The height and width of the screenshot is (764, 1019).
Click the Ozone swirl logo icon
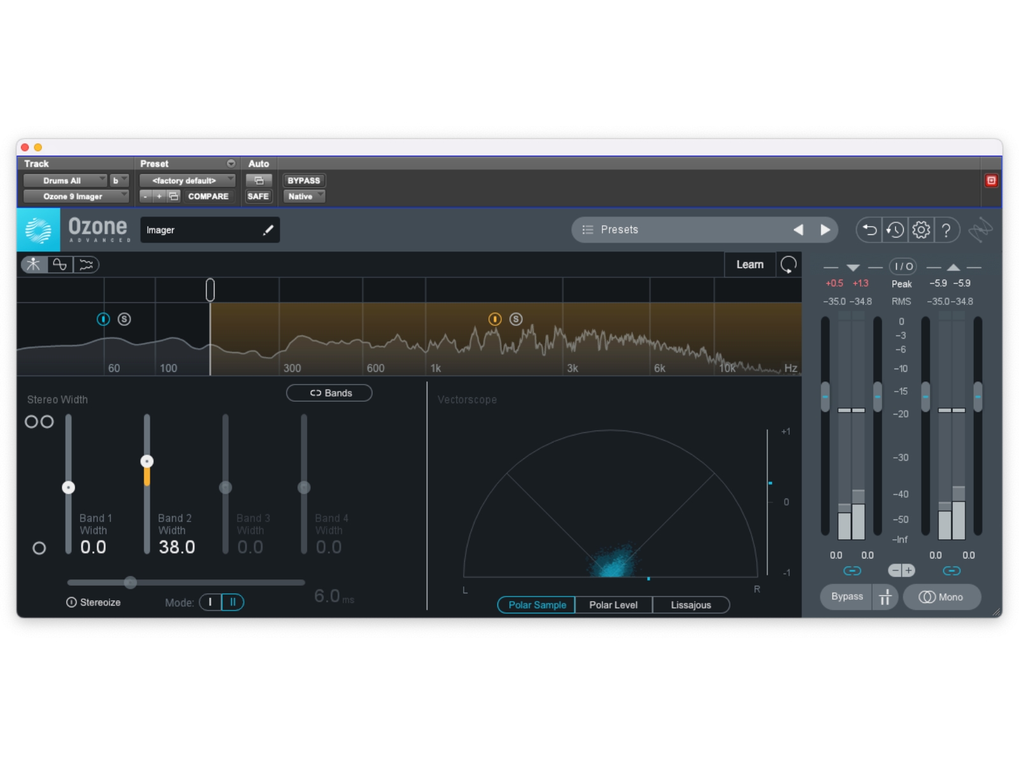pos(38,230)
